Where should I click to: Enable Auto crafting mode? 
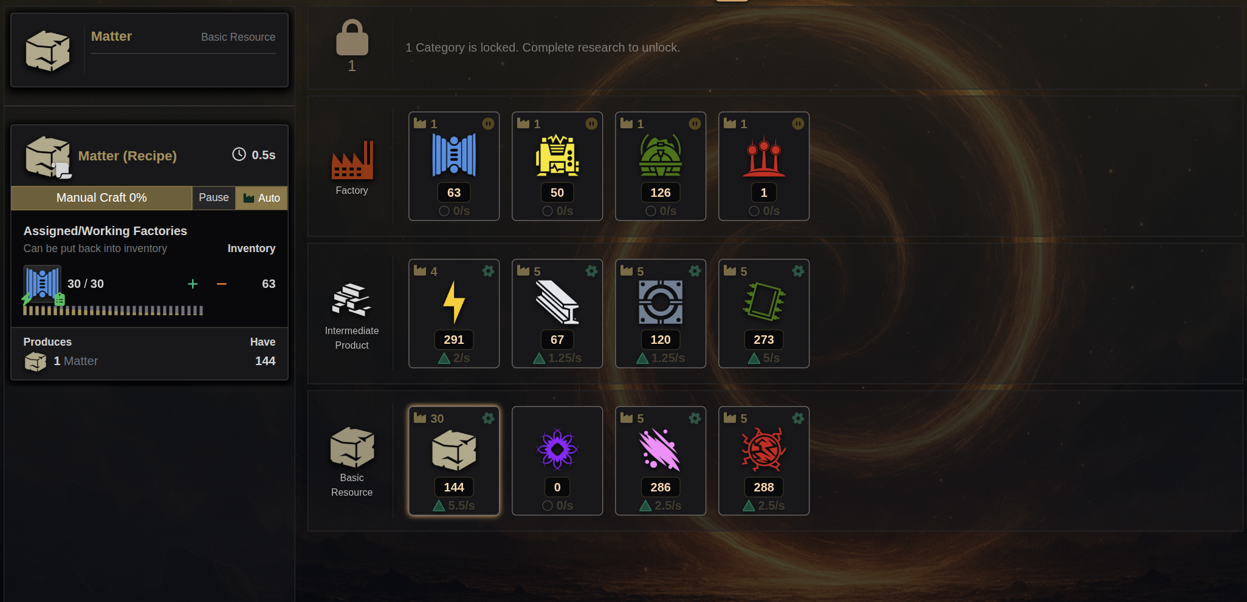262,197
